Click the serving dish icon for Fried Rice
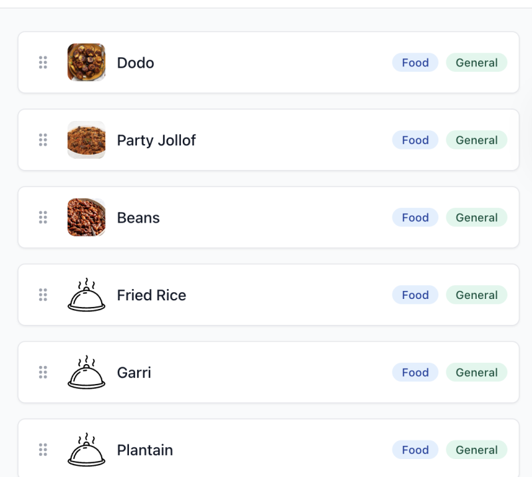Viewport: 532px width, 477px height. [x=86, y=295]
